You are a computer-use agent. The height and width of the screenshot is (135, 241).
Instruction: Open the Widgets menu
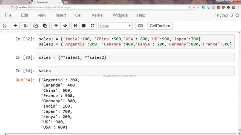[120, 15]
